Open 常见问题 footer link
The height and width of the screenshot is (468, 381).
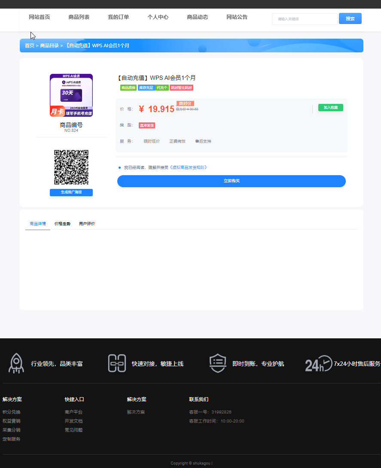click(74, 430)
